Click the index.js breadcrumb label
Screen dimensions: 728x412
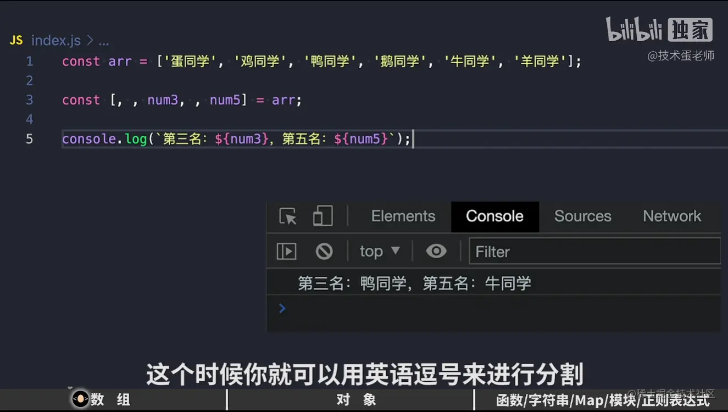[x=55, y=40]
